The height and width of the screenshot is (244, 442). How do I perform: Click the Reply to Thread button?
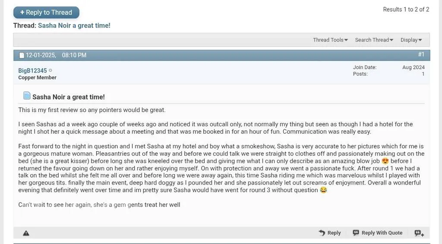coord(46,13)
